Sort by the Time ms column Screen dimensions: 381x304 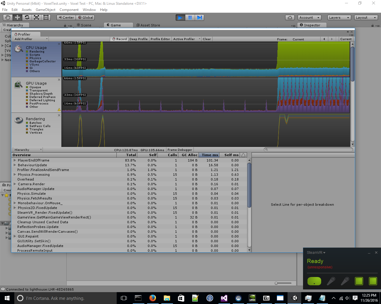[209, 155]
